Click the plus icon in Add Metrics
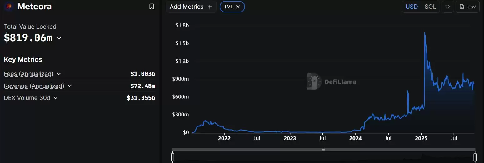Image resolution: width=484 pixels, height=163 pixels. click(210, 7)
